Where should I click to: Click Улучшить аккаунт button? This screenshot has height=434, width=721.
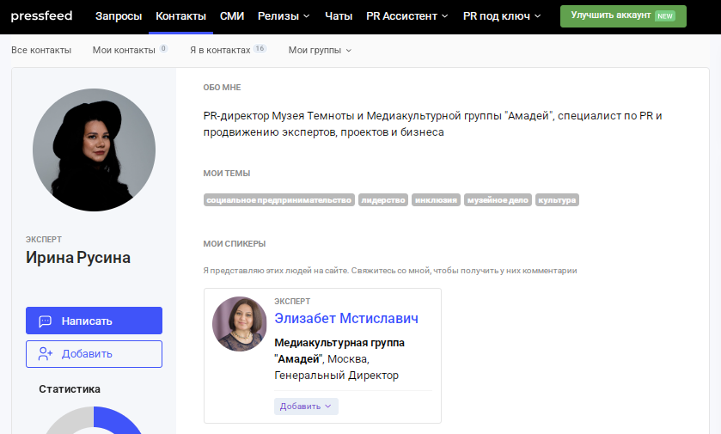[x=623, y=16]
